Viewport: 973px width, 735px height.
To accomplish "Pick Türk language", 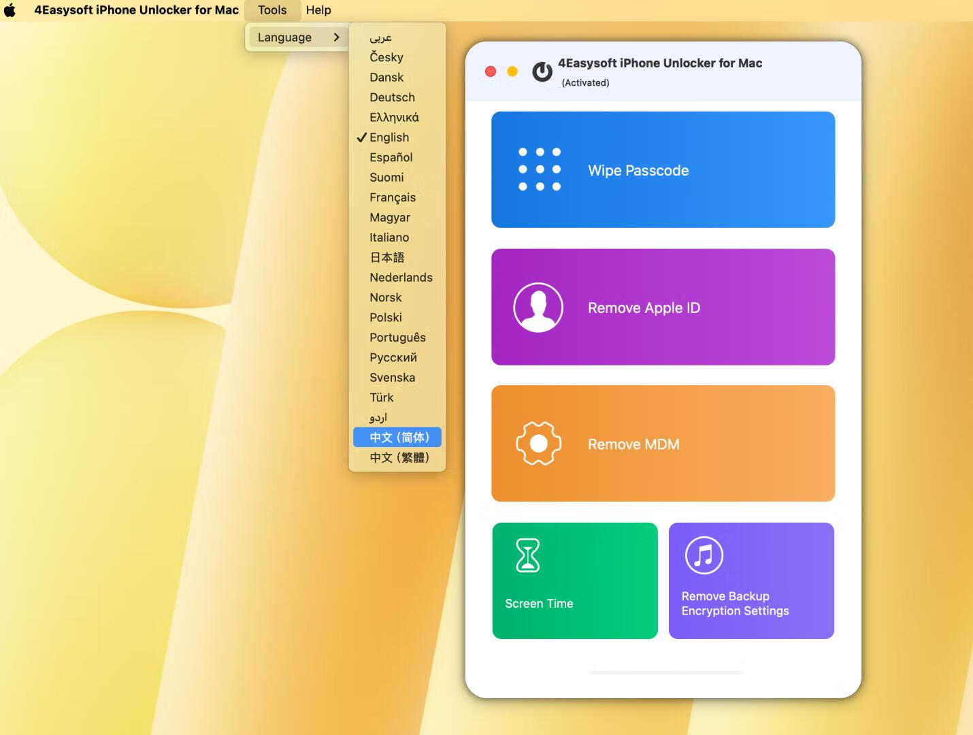I will 397,397.
